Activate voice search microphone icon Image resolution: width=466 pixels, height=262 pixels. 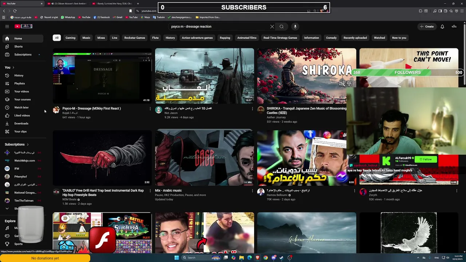(295, 27)
